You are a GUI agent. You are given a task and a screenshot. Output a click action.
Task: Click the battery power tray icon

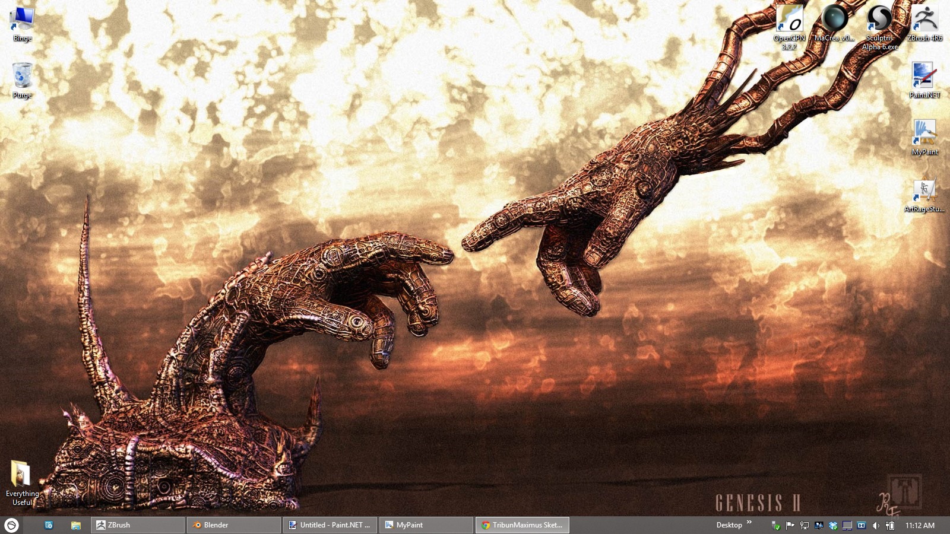coord(890,525)
